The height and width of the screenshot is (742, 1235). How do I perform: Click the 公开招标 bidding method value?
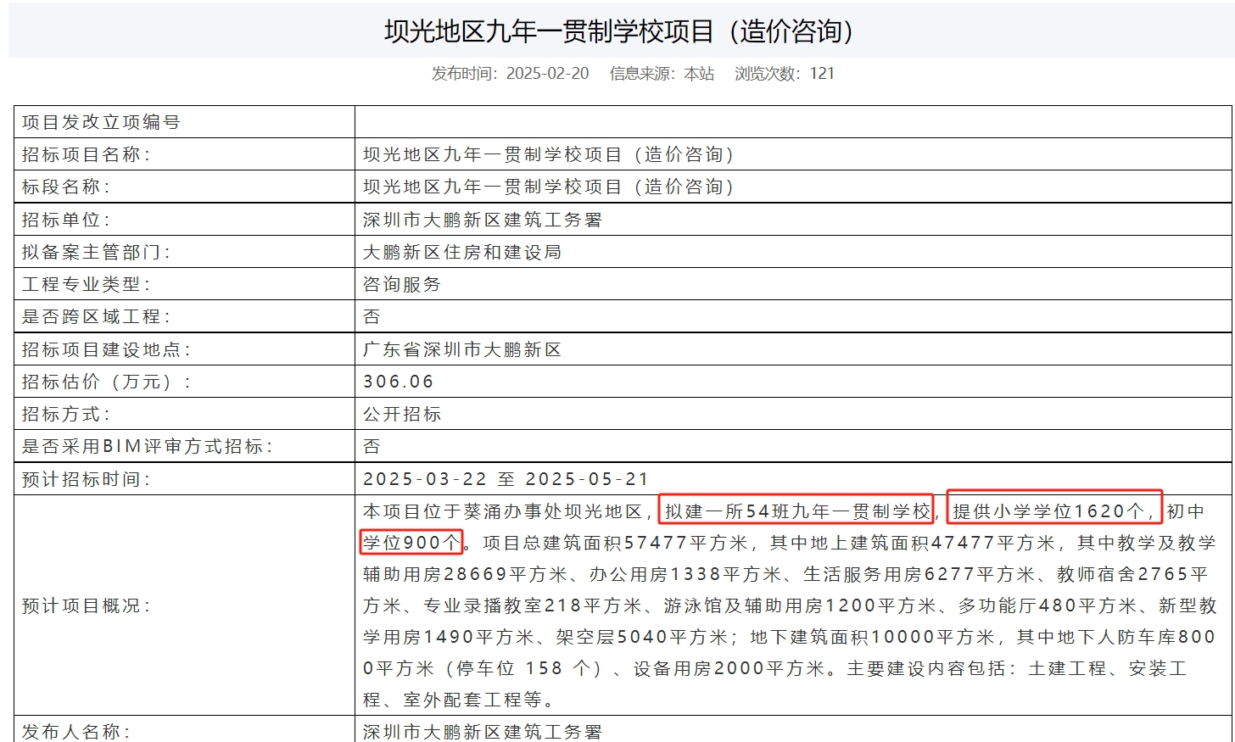pos(402,414)
